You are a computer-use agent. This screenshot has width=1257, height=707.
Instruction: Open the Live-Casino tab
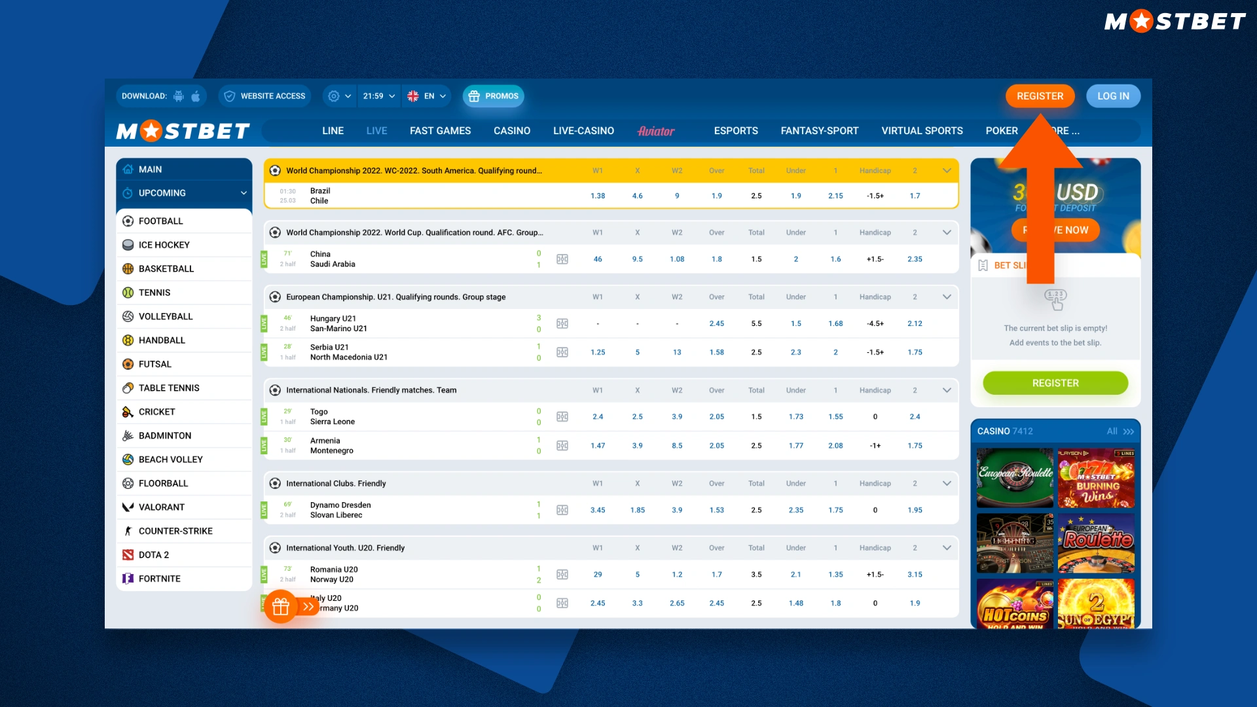[583, 131]
